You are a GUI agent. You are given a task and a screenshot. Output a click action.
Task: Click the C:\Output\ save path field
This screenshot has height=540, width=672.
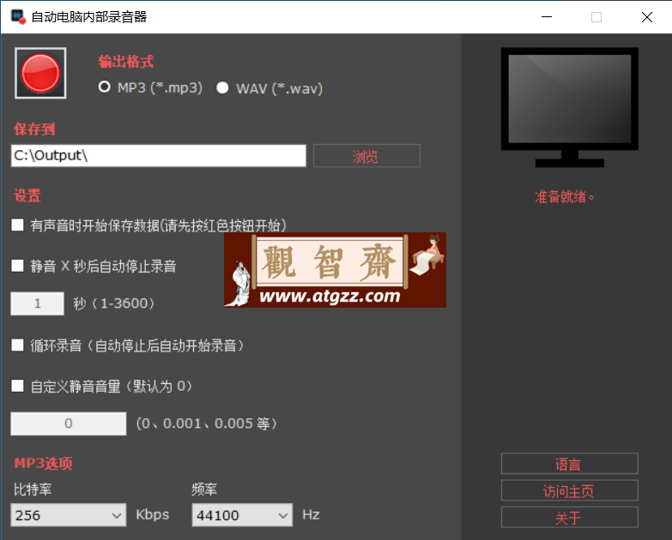point(159,155)
